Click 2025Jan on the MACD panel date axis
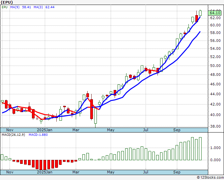Viewport: 224px width, 180px height. (44, 172)
